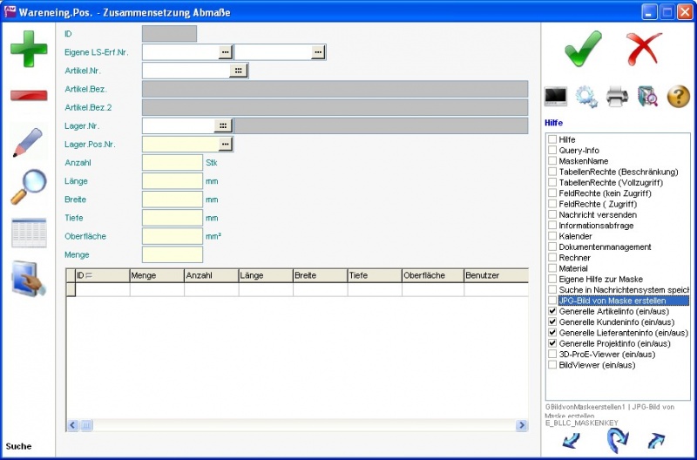This screenshot has height=460, width=697.
Task: Click the green plus add record icon
Action: 29,49
